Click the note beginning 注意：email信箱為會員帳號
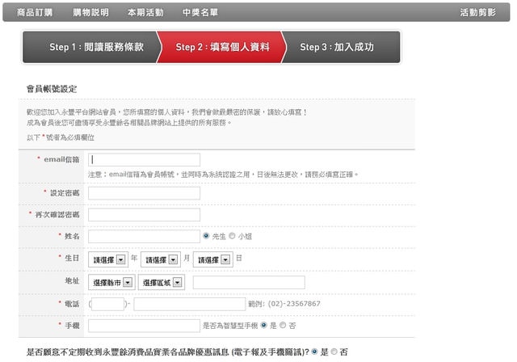Image resolution: width=517 pixels, height=362 pixels. tap(223, 175)
